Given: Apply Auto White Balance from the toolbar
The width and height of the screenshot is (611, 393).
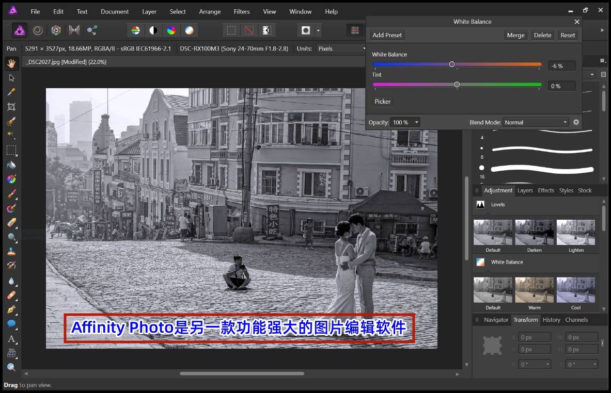Looking at the screenshot, I should point(189,30).
